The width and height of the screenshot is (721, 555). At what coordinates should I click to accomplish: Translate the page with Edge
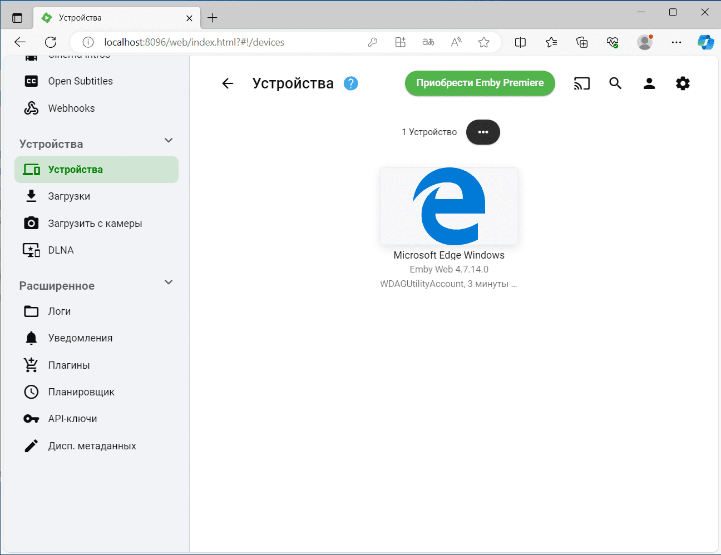[428, 42]
